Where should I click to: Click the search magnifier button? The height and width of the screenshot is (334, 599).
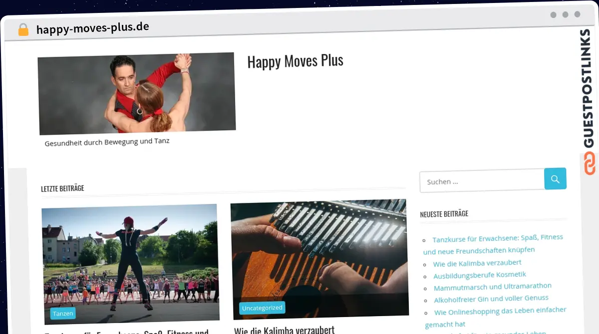(x=555, y=178)
